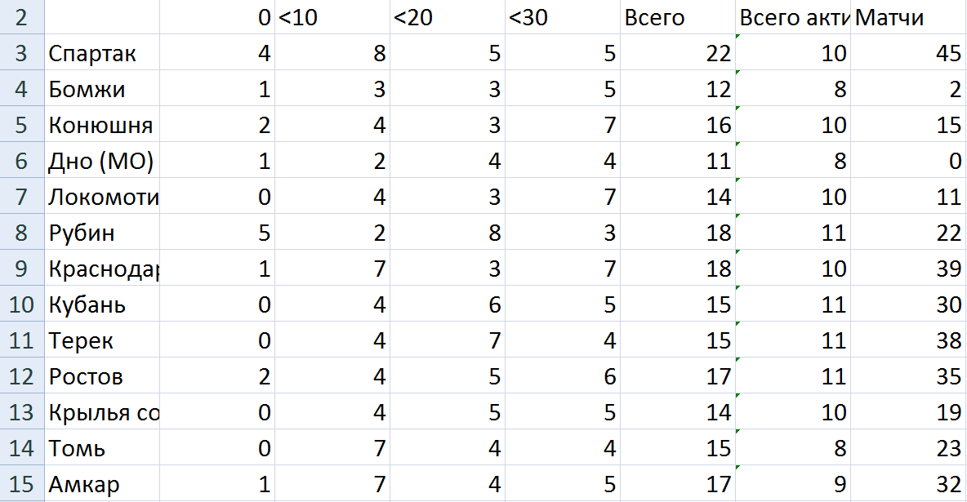Click the Всего value 22 for Спартак
967x502 pixels.
[677, 54]
